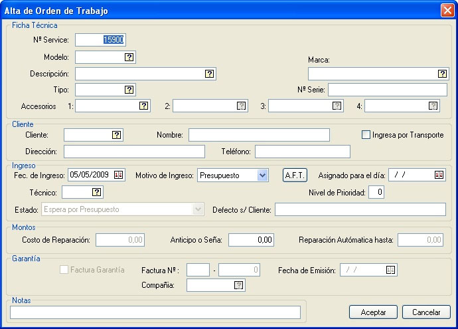
Task: Click the Marca field lookup icon
Action: (x=442, y=74)
